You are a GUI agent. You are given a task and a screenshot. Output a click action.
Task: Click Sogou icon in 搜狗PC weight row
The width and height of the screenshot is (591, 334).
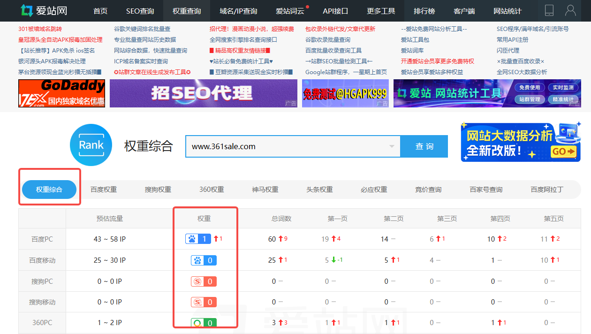pyautogui.click(x=198, y=281)
